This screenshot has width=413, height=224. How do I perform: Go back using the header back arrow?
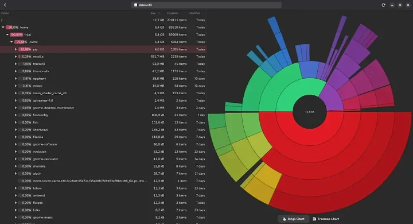point(5,5)
